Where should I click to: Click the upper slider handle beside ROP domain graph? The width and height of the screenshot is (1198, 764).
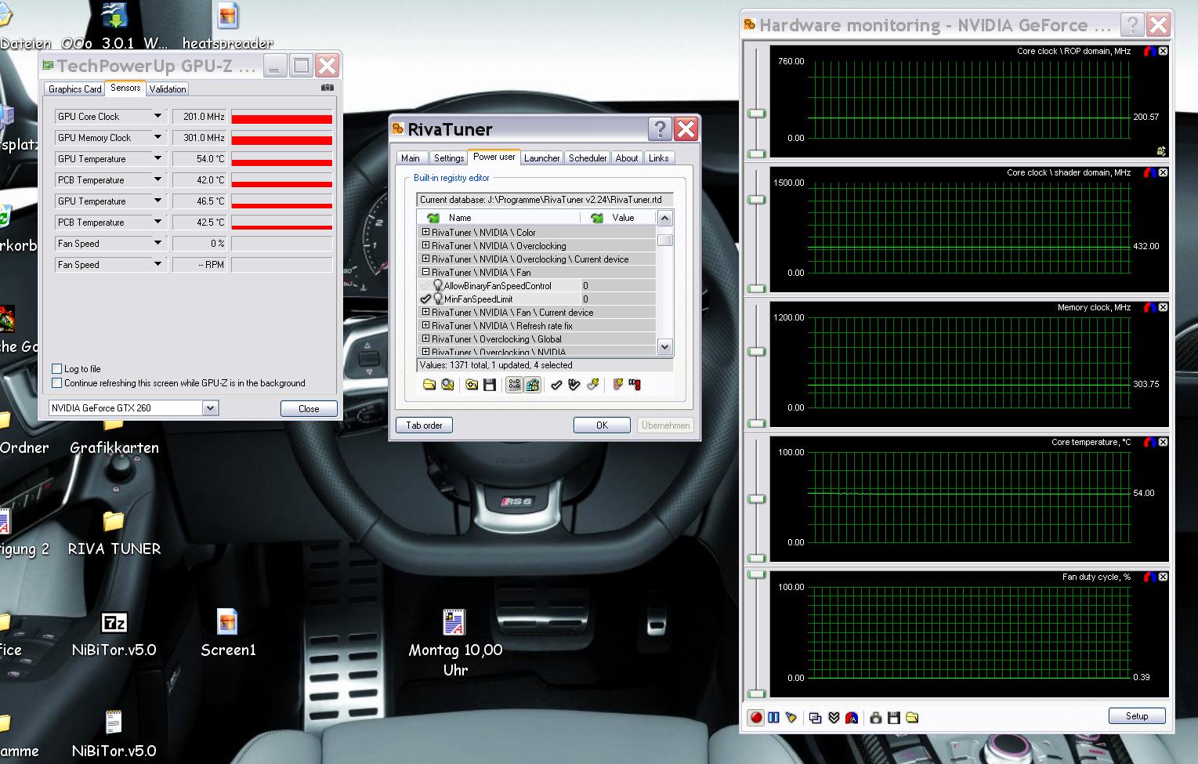coord(756,114)
